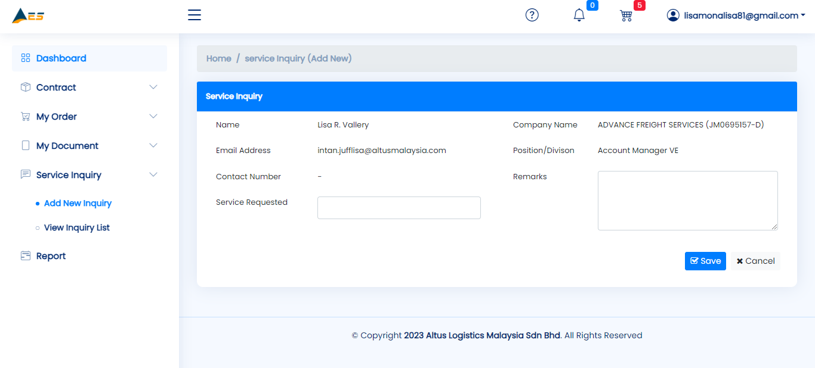This screenshot has height=368, width=815.
Task: Click the Remarks textarea resize handle
Action: pos(774,227)
